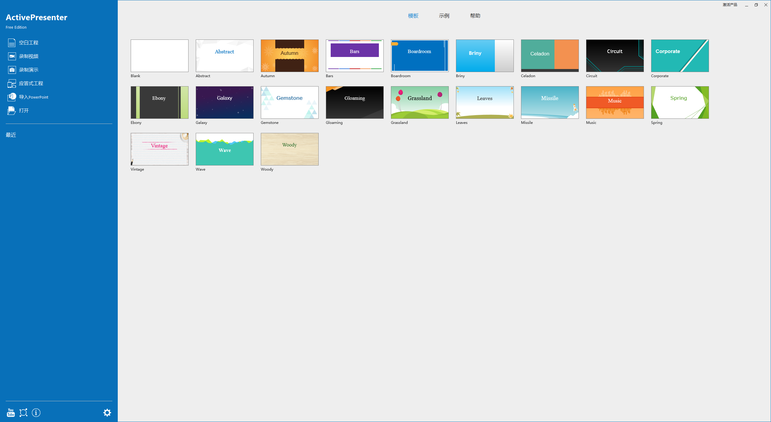Select the Corporate template thumbnail
This screenshot has width=771, height=422.
pos(680,56)
